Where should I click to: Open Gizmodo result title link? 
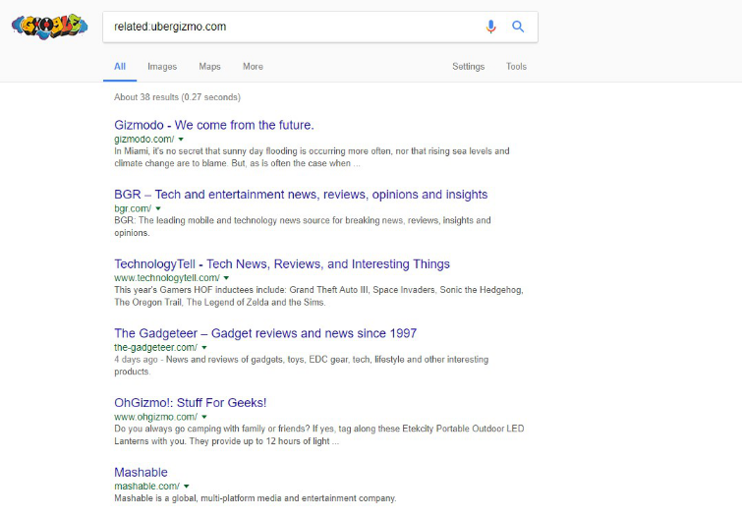tap(213, 125)
